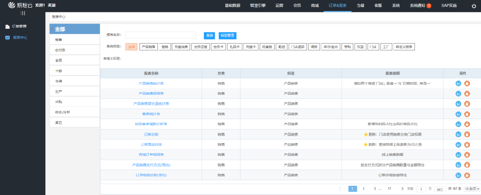Go to next page with right chevron
481x195 pixels.
tap(402, 189)
